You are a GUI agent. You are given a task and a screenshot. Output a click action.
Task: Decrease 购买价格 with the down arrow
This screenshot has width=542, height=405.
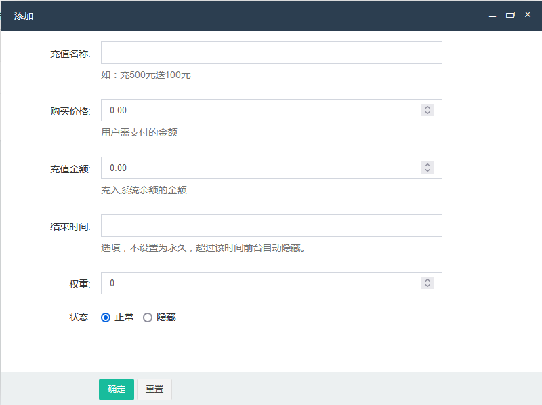(x=427, y=113)
